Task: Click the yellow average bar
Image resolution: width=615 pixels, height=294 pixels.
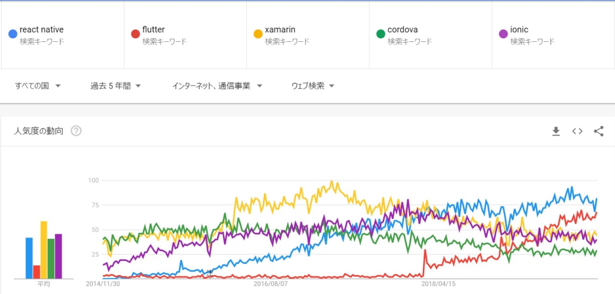Action: [44, 249]
